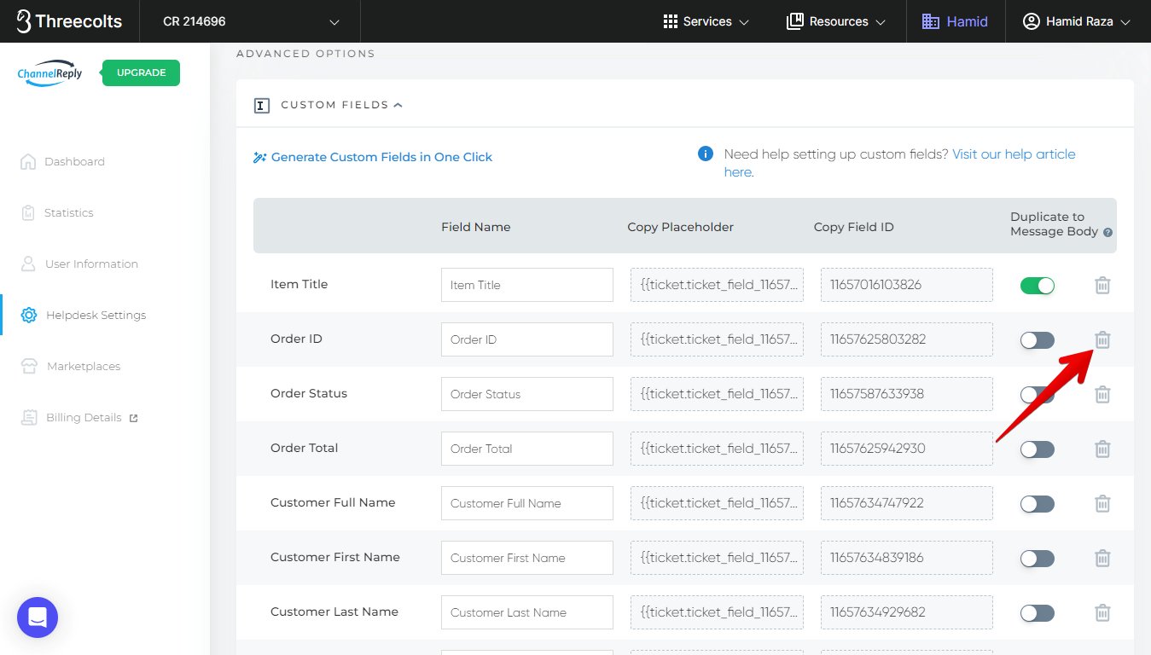Click the Marketplaces store icon

click(30, 366)
